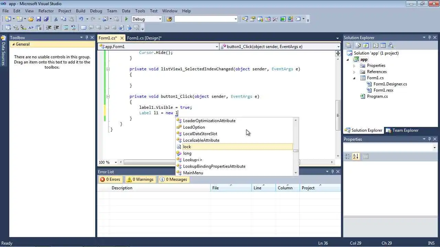Collapse the General group in Toolbox

tap(13, 44)
